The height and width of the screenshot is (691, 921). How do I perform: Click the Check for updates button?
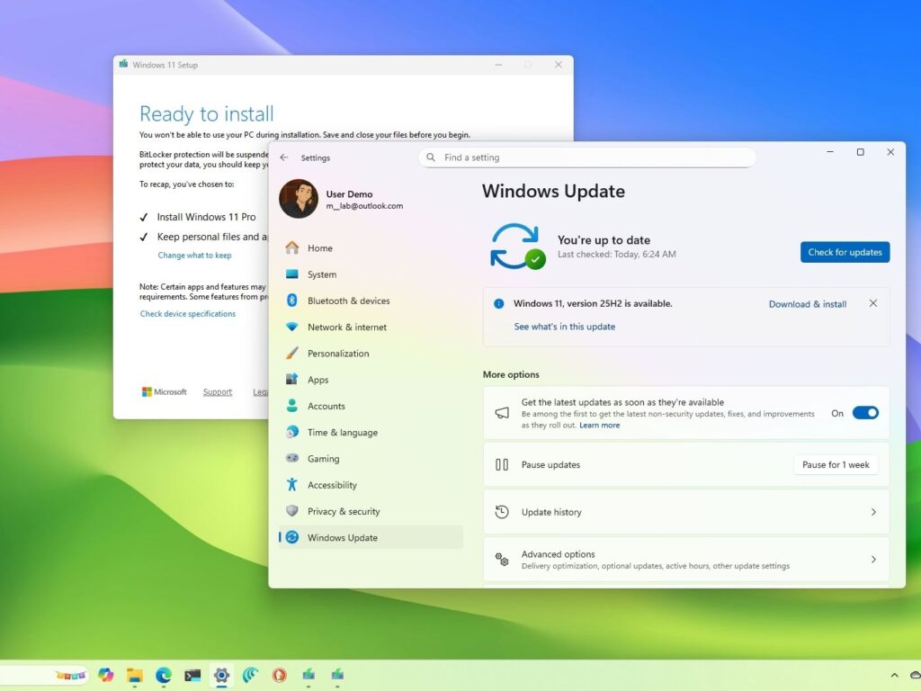click(844, 252)
